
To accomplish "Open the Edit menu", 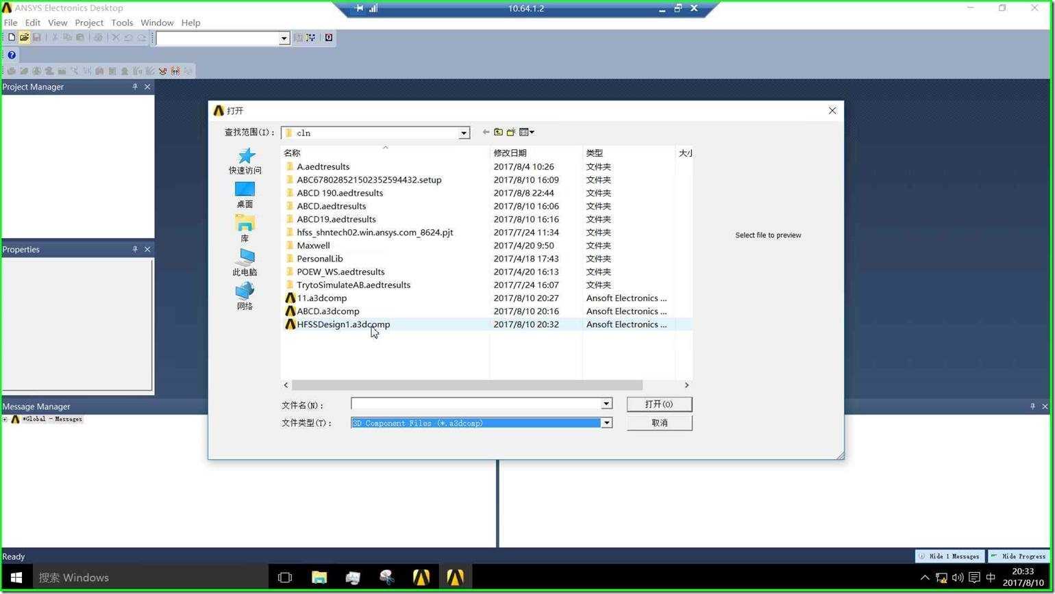I will (32, 23).
